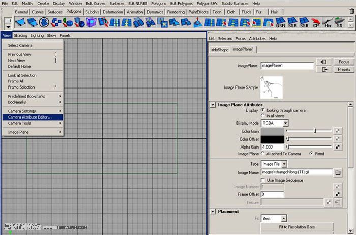Switch to the sideShape tab
Screen dimensions: 356x235
pyautogui.click(x=220, y=49)
